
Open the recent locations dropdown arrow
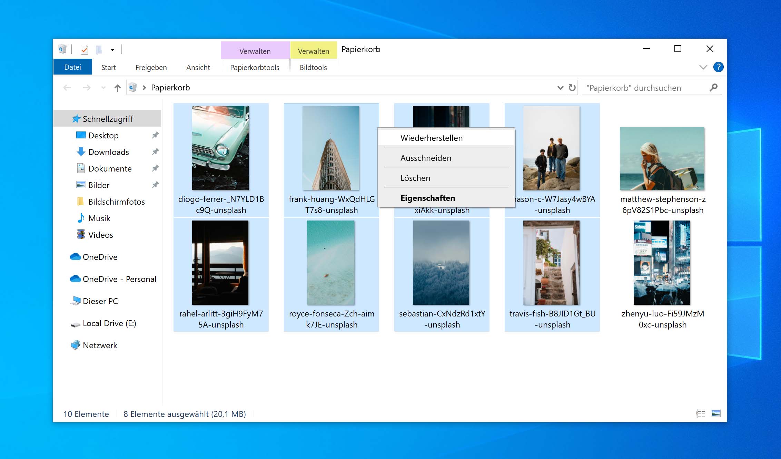click(x=103, y=88)
